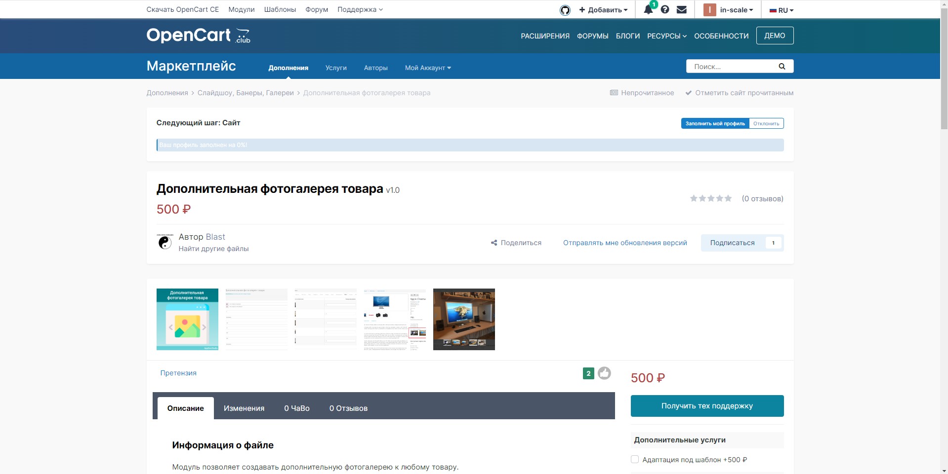Viewport: 948px width, 474px height.
Task: Click Отправлять мне обновления версий link
Action: click(625, 243)
